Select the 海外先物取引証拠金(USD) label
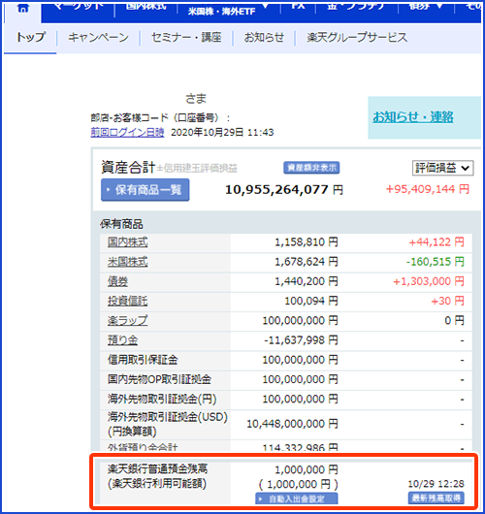 (168, 424)
